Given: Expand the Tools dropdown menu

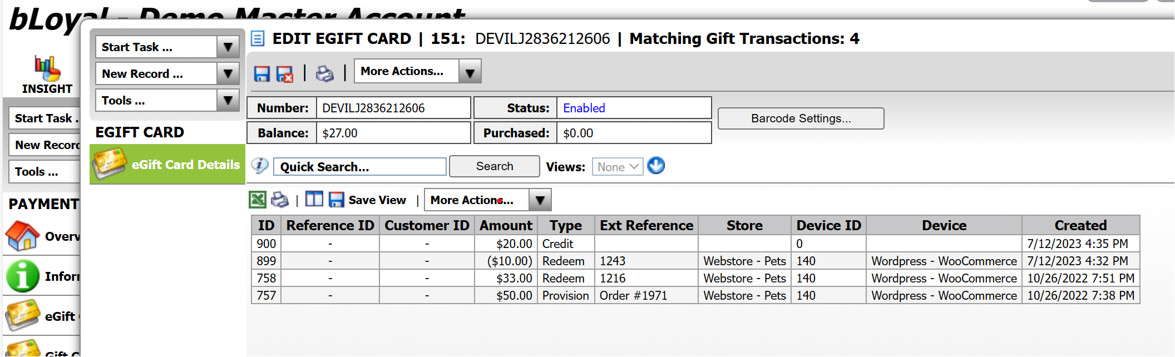Looking at the screenshot, I should tap(228, 101).
